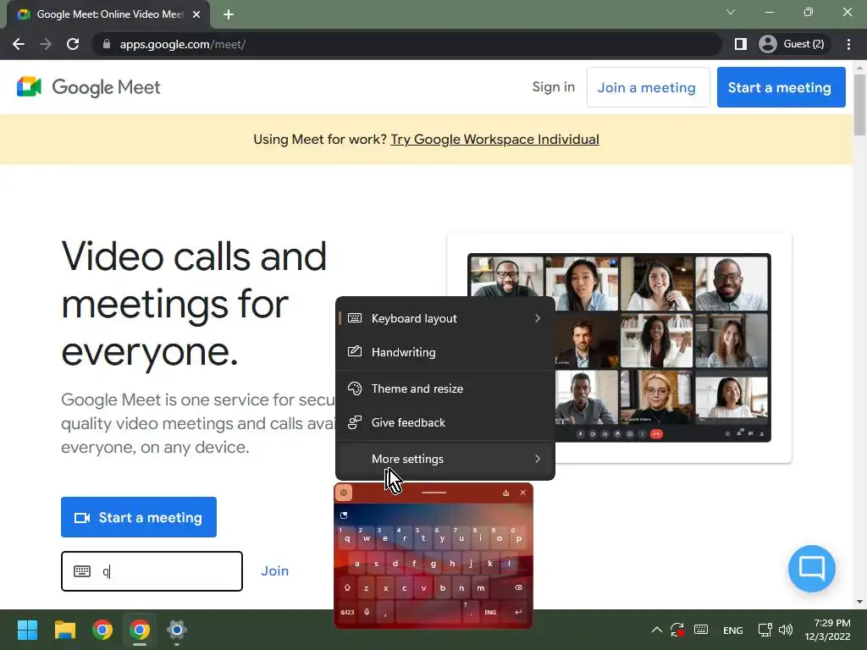Screen dimensions: 867x650
Task: Open More settings submenu
Action: tap(445, 459)
